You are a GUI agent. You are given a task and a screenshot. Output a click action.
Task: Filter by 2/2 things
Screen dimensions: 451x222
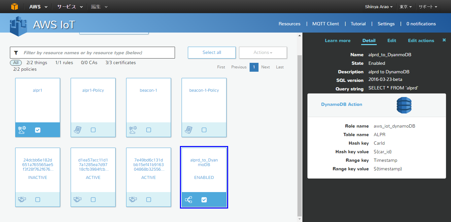[x=37, y=62]
